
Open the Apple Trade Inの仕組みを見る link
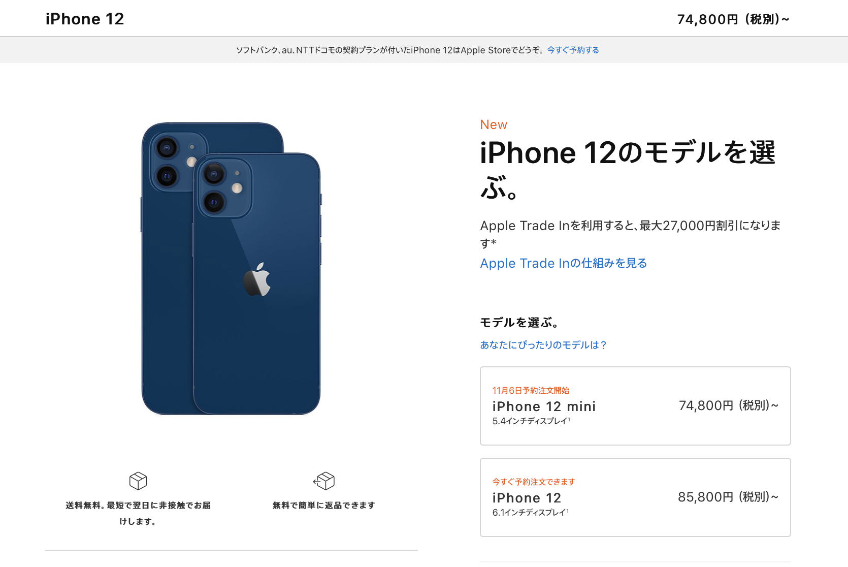[564, 263]
